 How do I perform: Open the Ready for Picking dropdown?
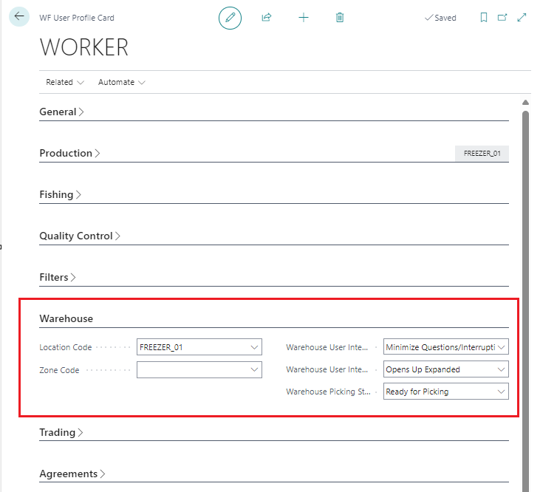(502, 392)
